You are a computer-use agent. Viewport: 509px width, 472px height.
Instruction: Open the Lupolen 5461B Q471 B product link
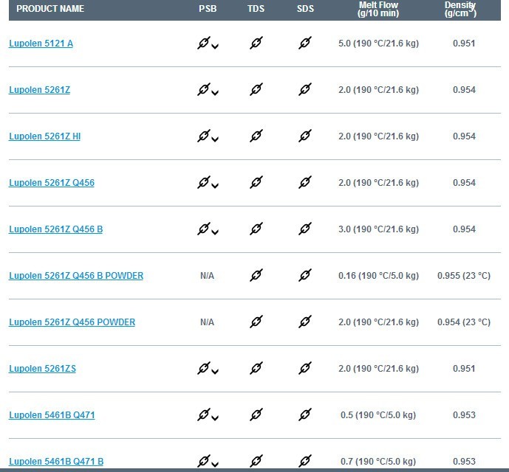coord(56,461)
